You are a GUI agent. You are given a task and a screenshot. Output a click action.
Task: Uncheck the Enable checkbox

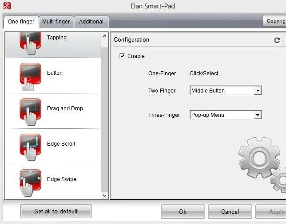[122, 56]
